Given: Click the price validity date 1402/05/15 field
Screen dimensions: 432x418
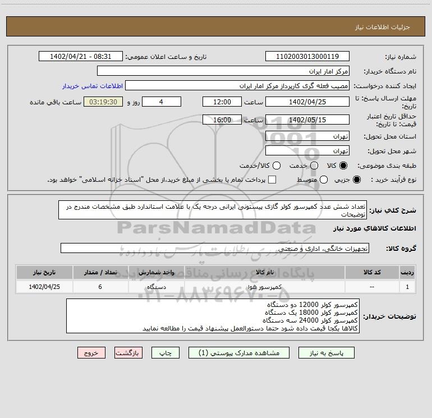Looking at the screenshot, I should pyautogui.click(x=307, y=120).
